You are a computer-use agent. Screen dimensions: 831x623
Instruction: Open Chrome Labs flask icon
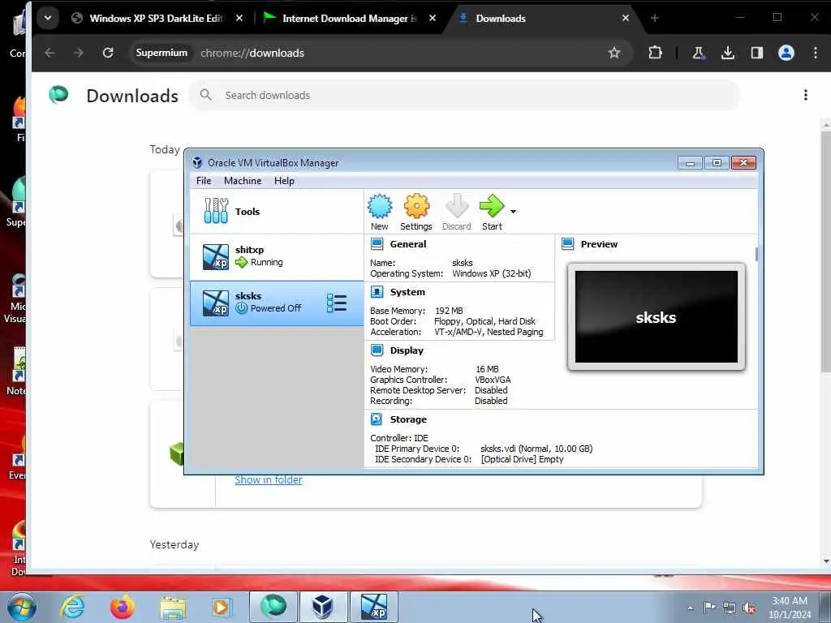click(699, 53)
